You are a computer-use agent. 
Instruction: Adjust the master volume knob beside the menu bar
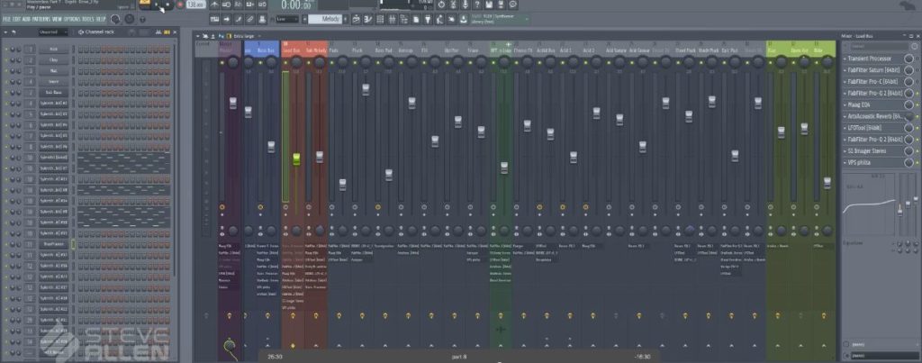115,19
